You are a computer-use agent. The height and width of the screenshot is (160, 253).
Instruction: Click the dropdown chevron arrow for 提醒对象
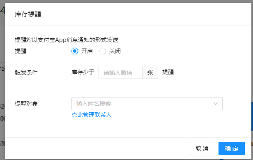[x=216, y=104]
